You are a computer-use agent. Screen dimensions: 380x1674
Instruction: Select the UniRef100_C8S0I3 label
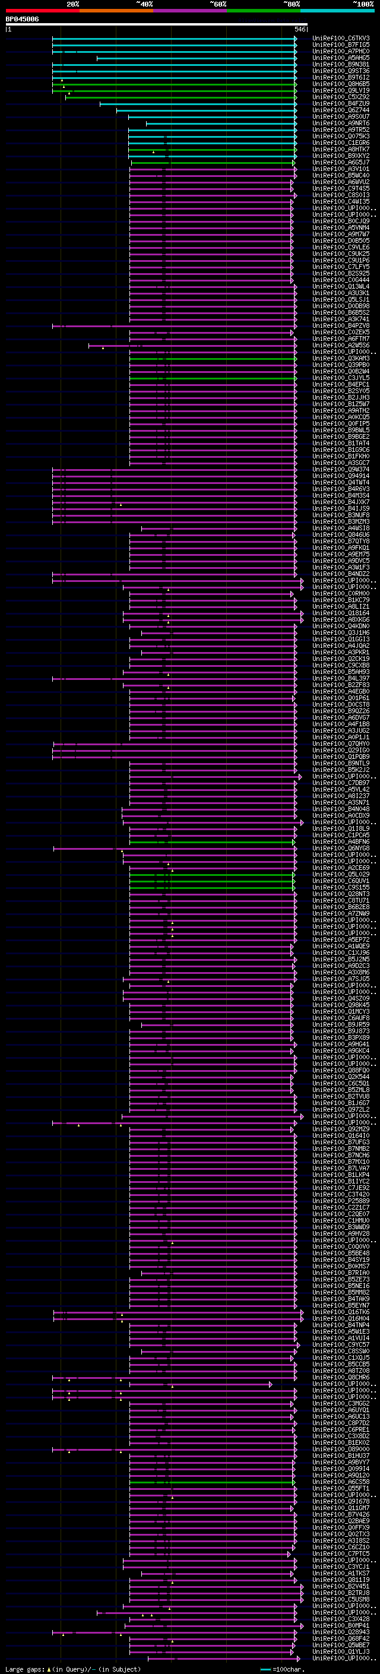(x=341, y=195)
